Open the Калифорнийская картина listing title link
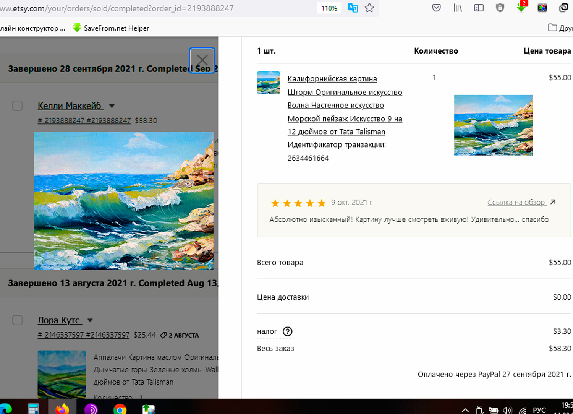Viewport: 573px width, 414px height. (x=345, y=105)
